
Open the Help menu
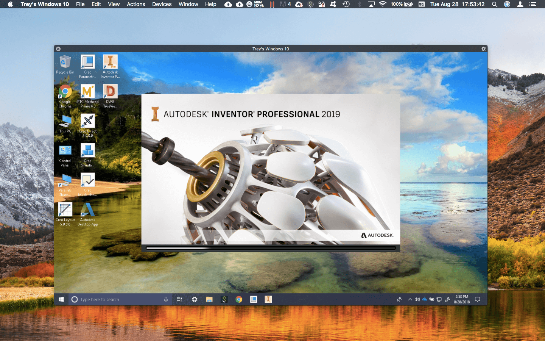pyautogui.click(x=211, y=4)
